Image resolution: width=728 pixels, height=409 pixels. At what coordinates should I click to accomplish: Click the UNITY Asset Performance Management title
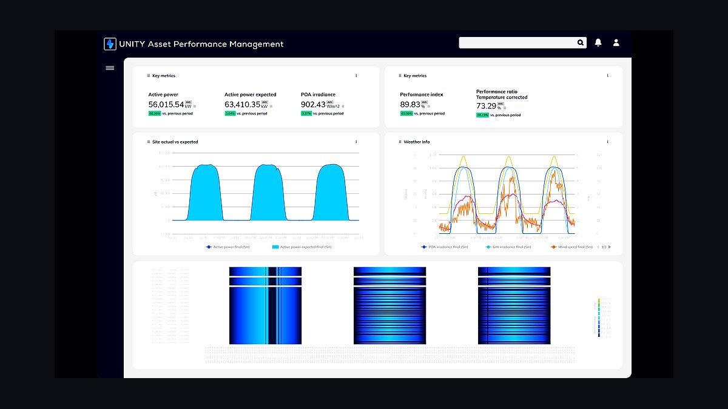203,44
